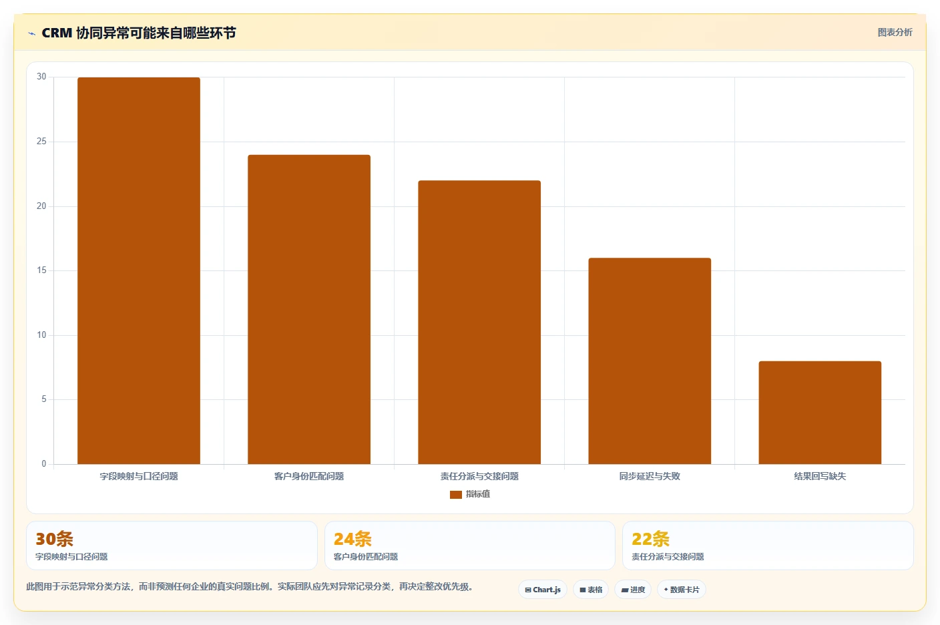Click the 客户身份匹配问题 bar in chart

click(x=309, y=309)
